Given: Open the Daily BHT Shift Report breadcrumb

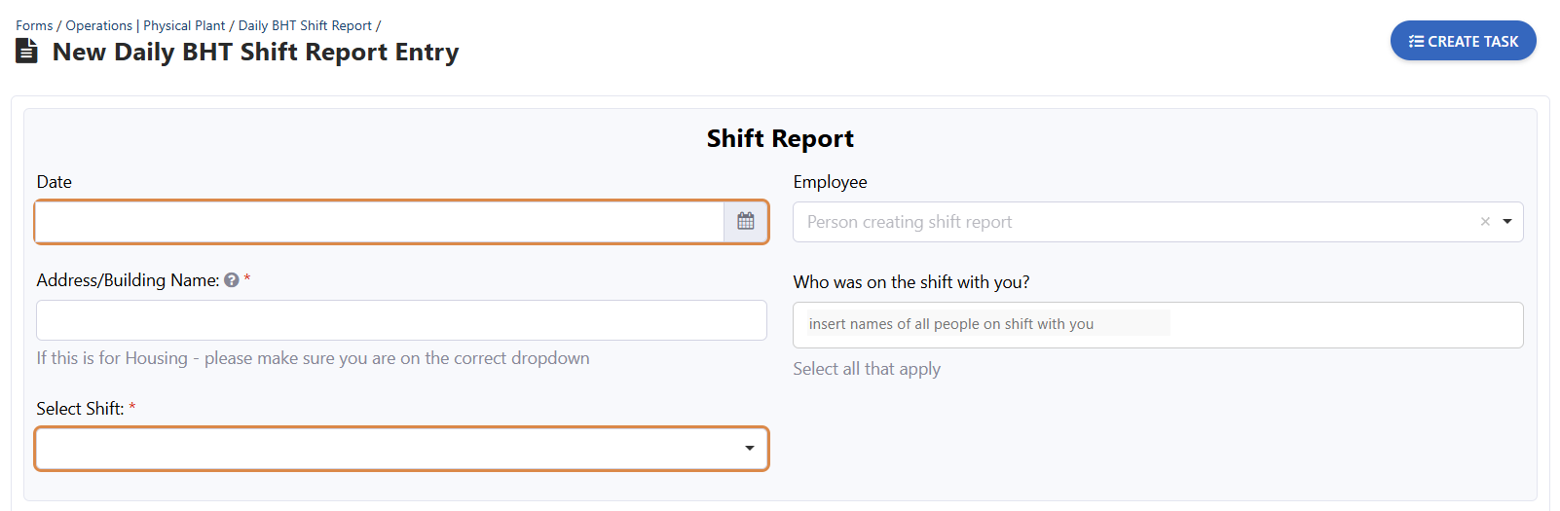Looking at the screenshot, I should pos(305,25).
